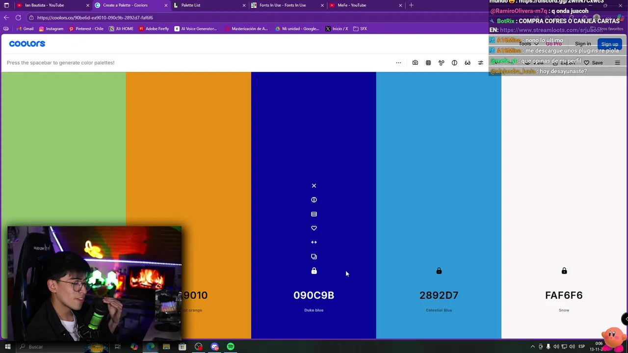Open Microsoft Store from the taskbar
The image size is (628, 353).
pos(183,347)
